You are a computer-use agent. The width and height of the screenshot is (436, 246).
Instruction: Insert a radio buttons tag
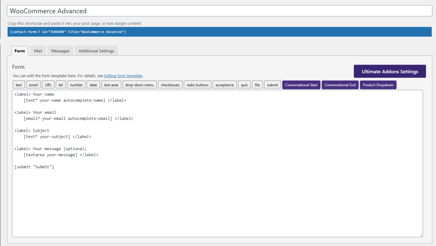pyautogui.click(x=198, y=85)
